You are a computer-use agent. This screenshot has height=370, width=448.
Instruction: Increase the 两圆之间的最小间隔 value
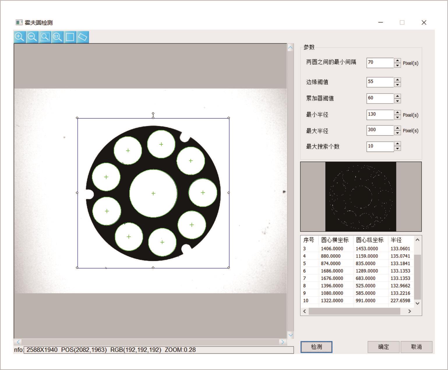pos(397,61)
